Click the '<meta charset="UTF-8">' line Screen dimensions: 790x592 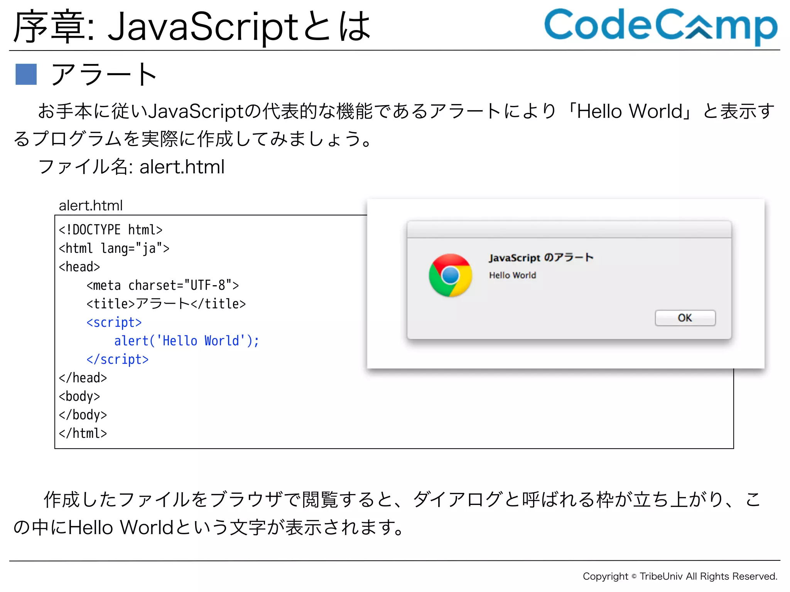pyautogui.click(x=163, y=286)
